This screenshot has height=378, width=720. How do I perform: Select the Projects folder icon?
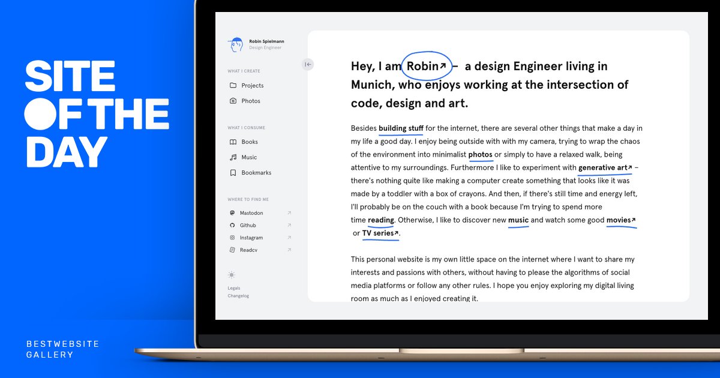click(233, 85)
